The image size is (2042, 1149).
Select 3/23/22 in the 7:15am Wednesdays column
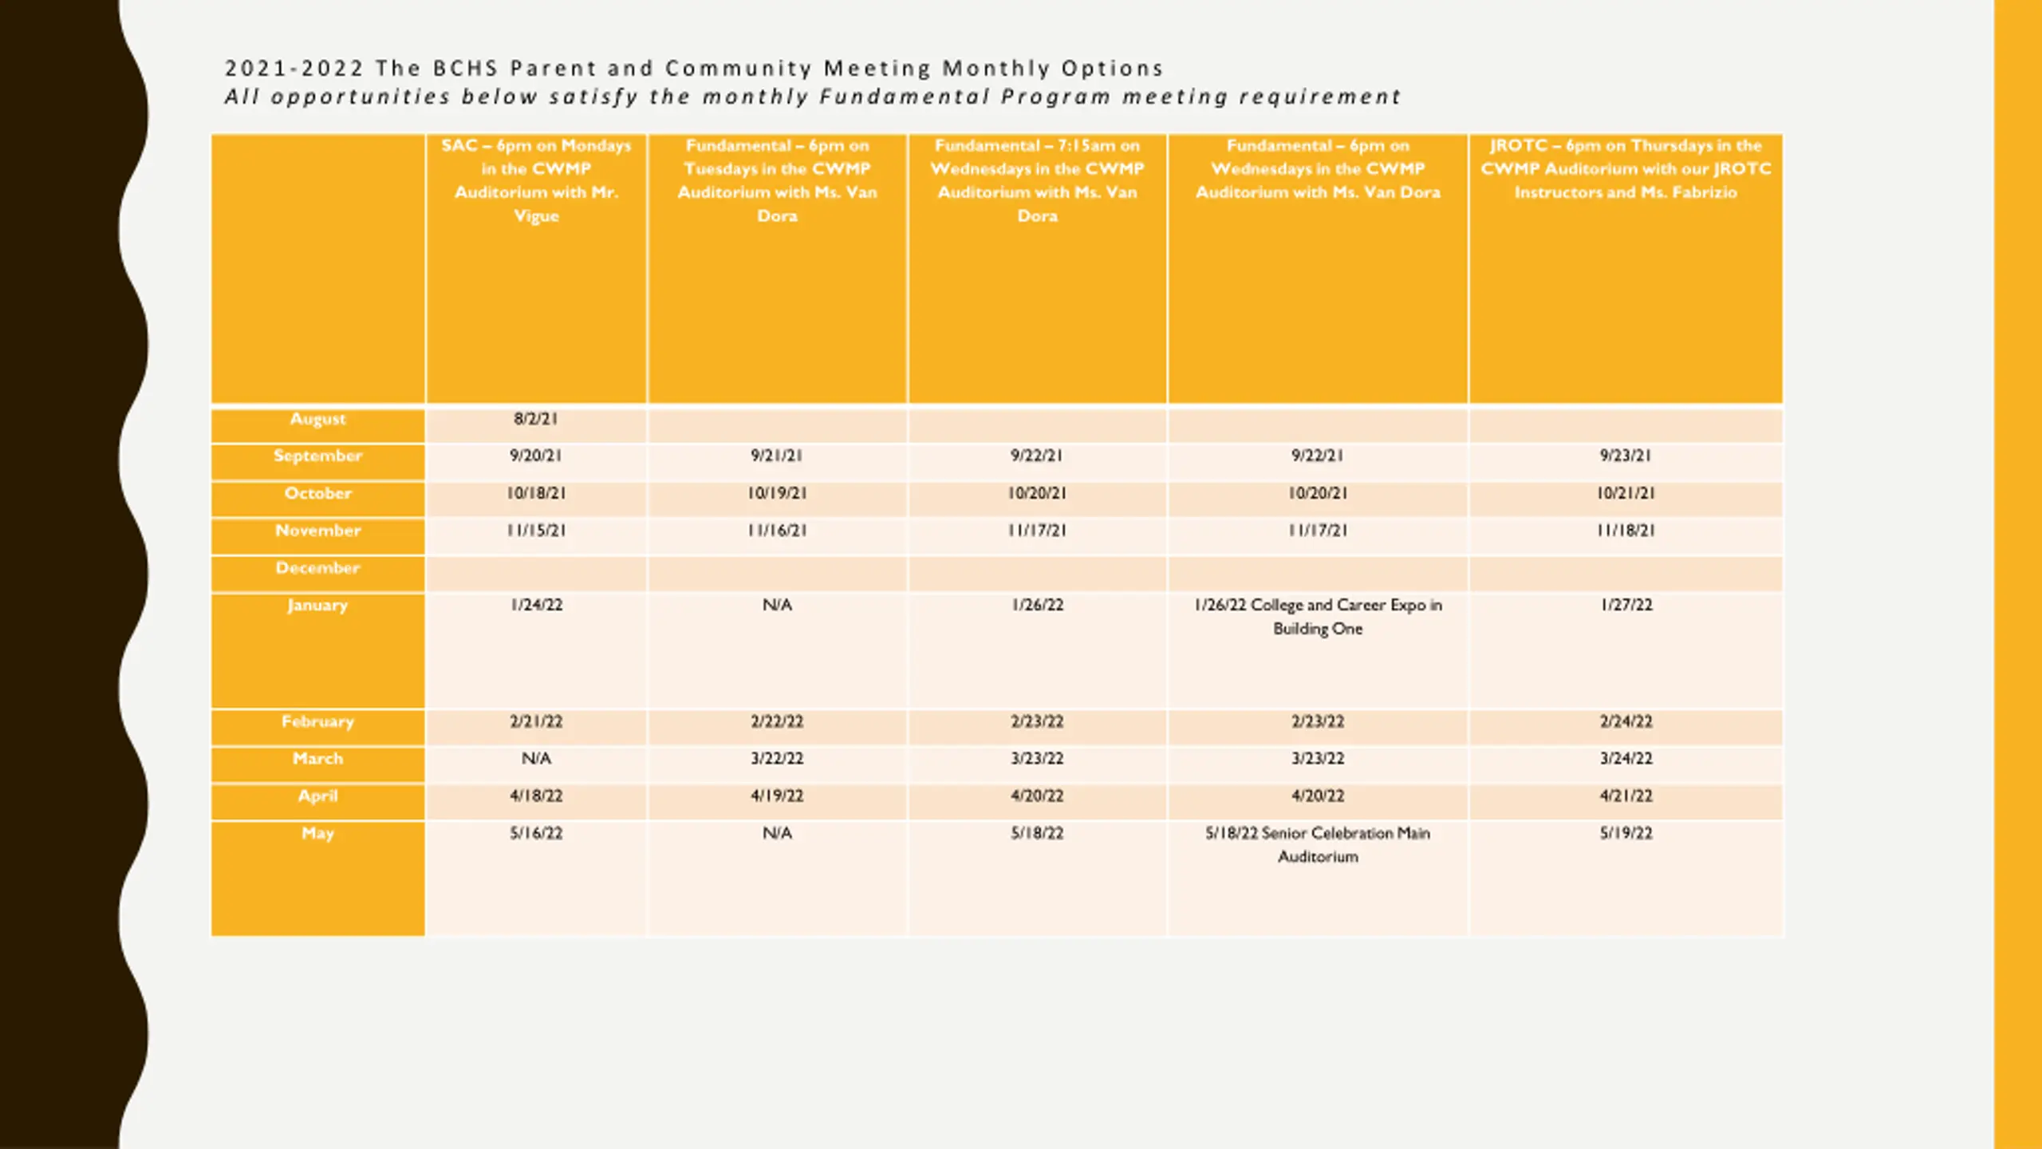pos(1037,764)
